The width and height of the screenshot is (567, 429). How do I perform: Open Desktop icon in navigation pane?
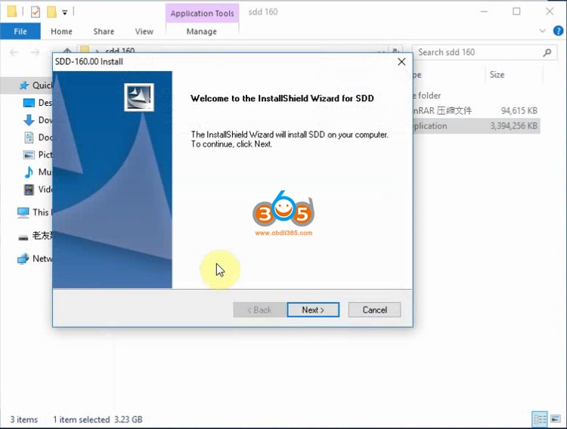pos(29,103)
